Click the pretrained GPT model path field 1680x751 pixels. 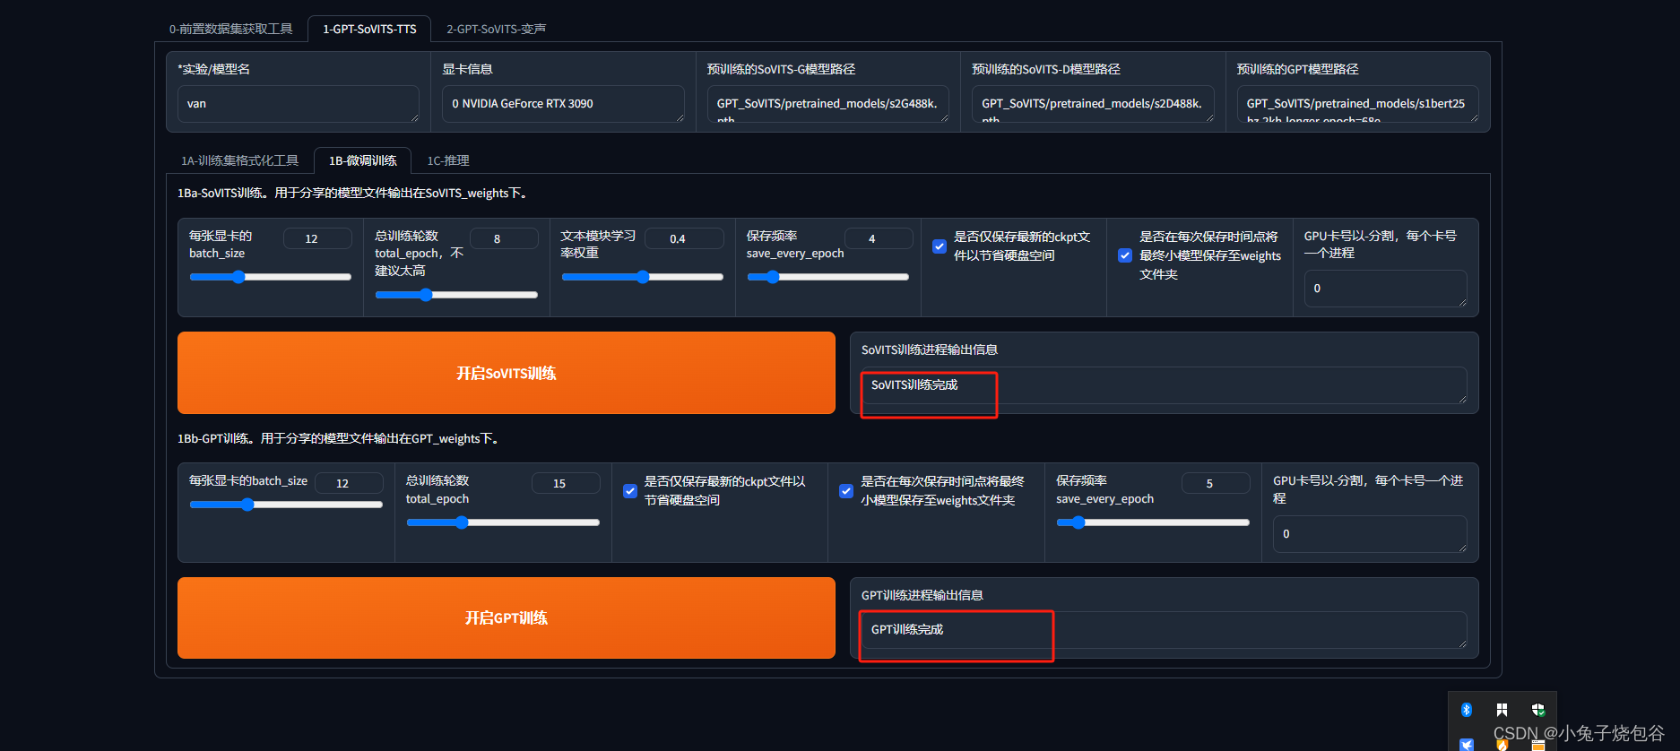pyautogui.click(x=1357, y=104)
